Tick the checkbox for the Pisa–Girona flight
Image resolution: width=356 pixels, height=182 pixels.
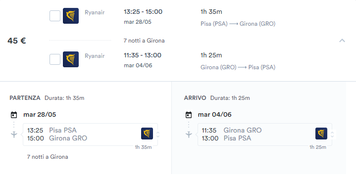55,16
